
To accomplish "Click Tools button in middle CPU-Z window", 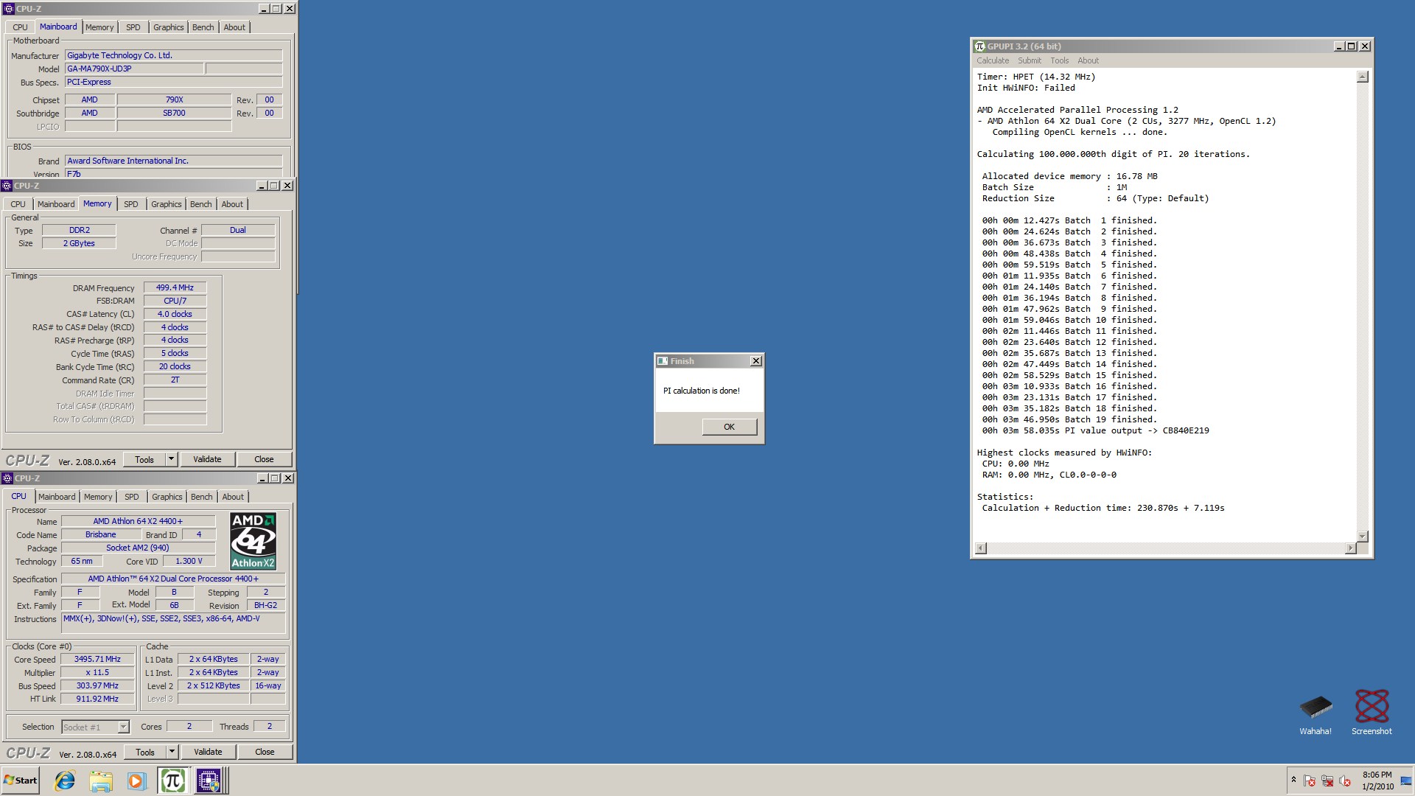I will (144, 459).
